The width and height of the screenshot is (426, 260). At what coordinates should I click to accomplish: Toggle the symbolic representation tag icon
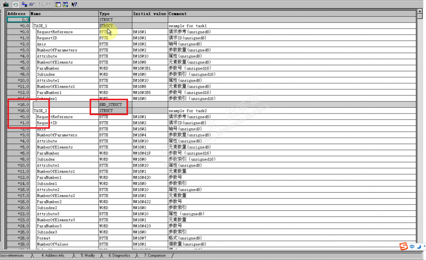tap(15, 4)
